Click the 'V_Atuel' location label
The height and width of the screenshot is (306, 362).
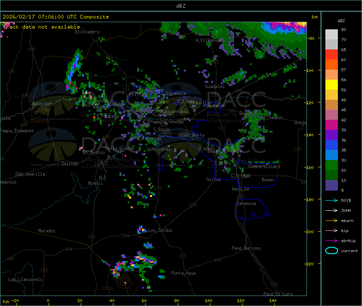[207, 149]
